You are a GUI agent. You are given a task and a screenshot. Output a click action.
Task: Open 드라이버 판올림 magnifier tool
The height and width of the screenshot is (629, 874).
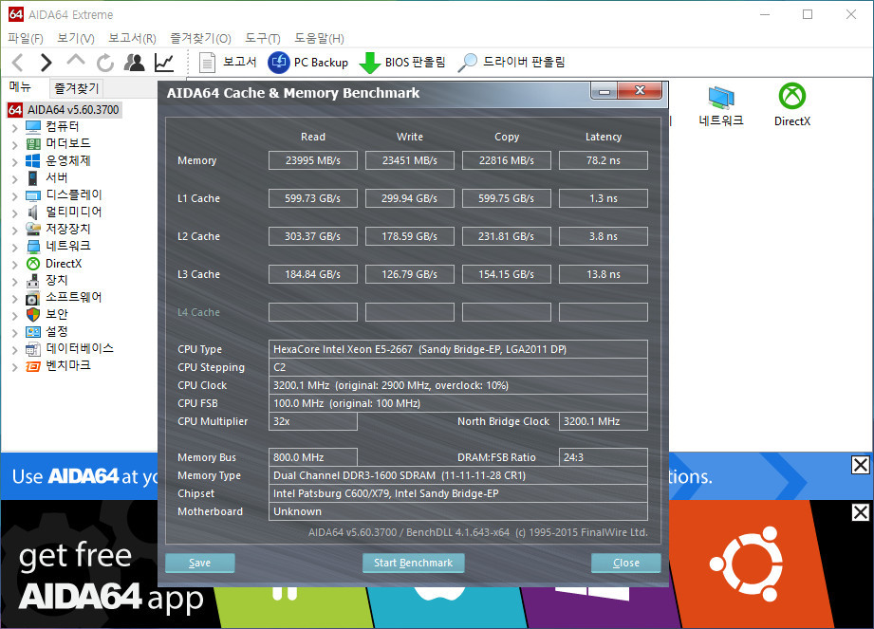(467, 63)
